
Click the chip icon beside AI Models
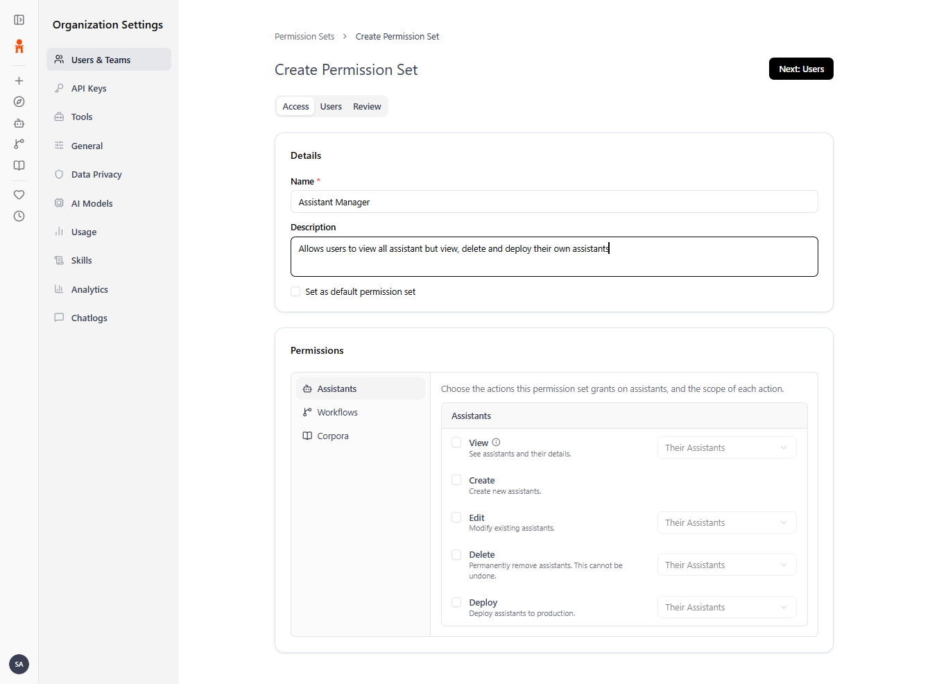pos(59,203)
